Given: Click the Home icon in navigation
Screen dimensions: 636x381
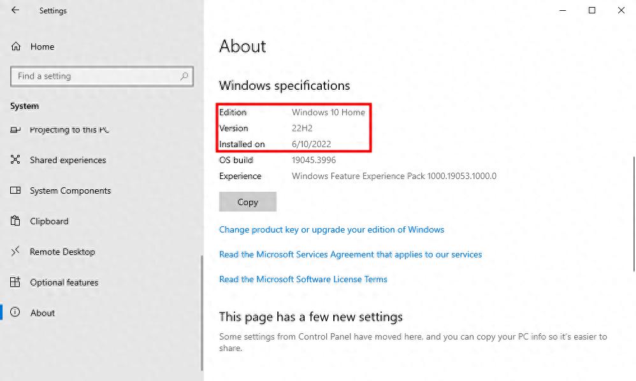Looking at the screenshot, I should click(x=17, y=47).
